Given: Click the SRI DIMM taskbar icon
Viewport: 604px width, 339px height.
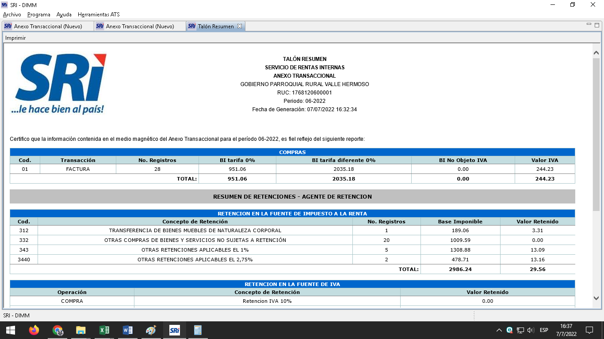Looking at the screenshot, I should click(x=175, y=330).
